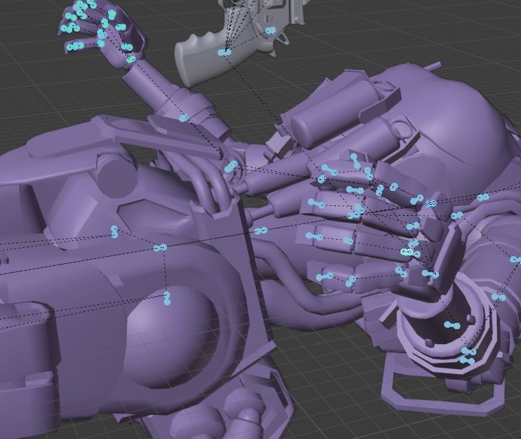Select the bone joint inside the open cylinder cup
This screenshot has width=521, height=439.
452,325
